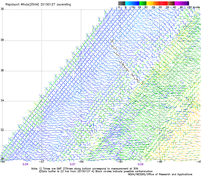Click the longitude '-51' label on the bottom axis
The width and height of the screenshot is (201, 176).
[120, 162]
